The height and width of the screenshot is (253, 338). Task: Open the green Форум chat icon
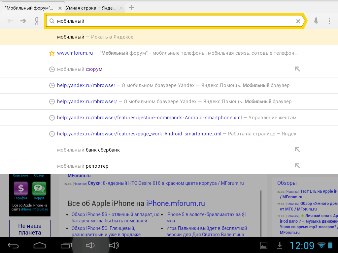tap(39, 188)
